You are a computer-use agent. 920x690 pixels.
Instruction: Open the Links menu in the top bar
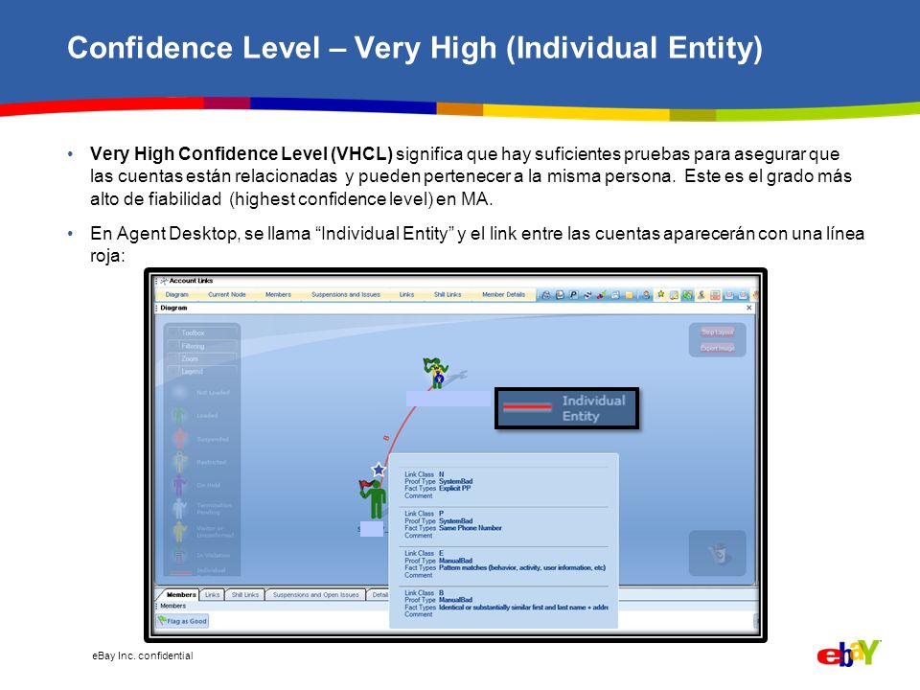(x=406, y=294)
